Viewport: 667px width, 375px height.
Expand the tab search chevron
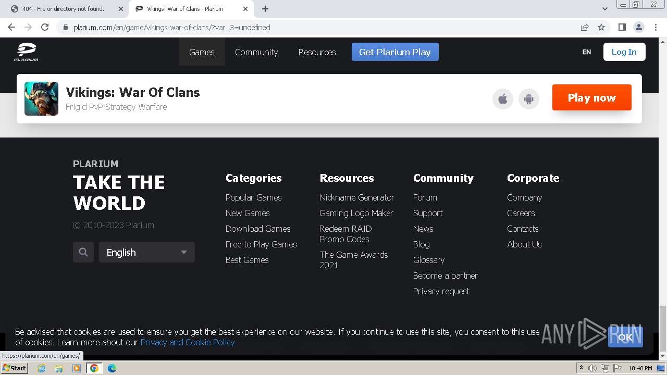[604, 9]
